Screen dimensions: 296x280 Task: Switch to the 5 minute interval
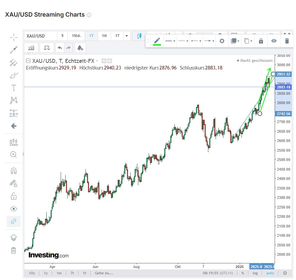point(62,36)
